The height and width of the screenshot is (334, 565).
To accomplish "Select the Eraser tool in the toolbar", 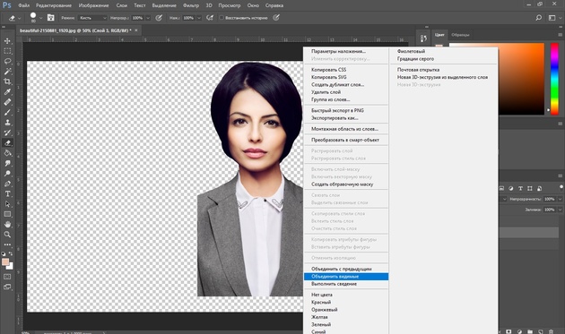I will (x=7, y=143).
